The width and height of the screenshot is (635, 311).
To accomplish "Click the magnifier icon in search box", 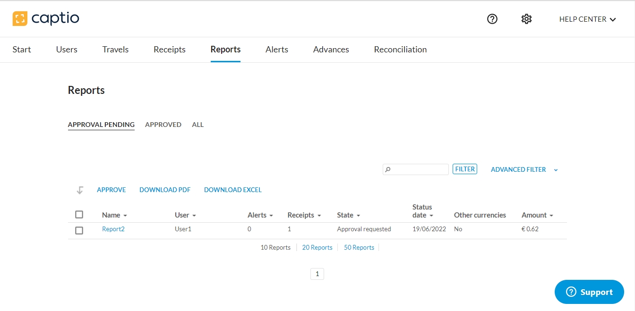I will (x=388, y=169).
